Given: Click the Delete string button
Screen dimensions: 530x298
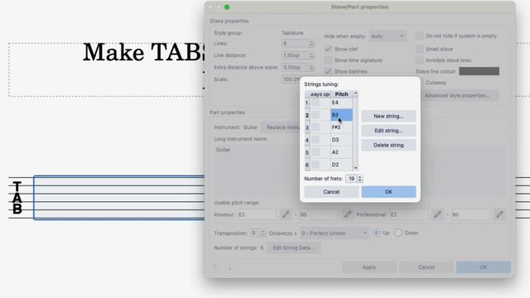Looking at the screenshot, I should (388, 145).
